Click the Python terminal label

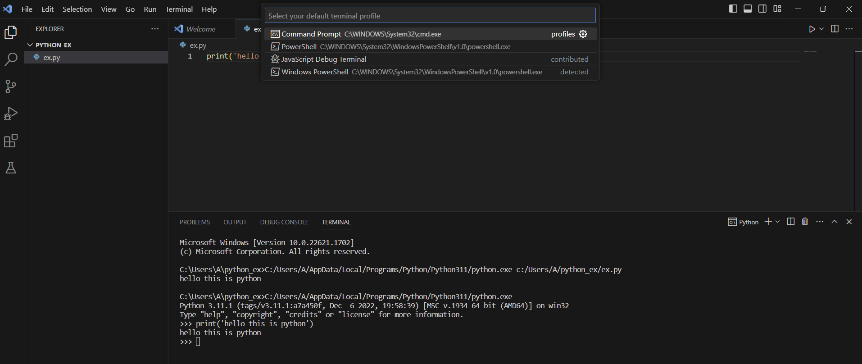coord(743,222)
